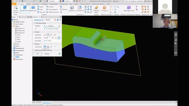Click the help search field in the title bar
189x106 pixels.
134,1
